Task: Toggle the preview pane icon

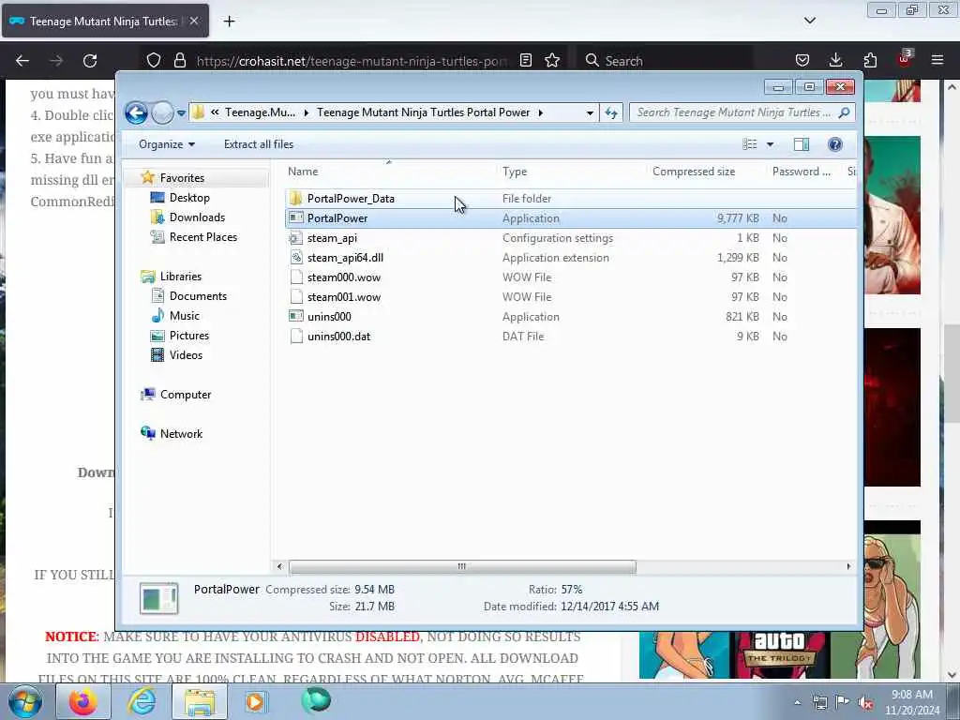Action: coord(802,144)
